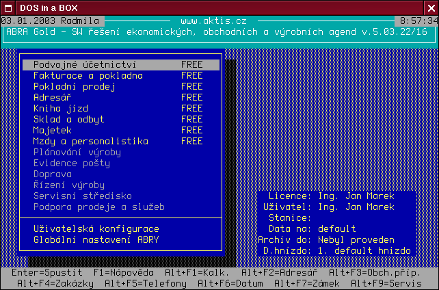The height and width of the screenshot is (290, 439).
Task: Select Kniha jízd menu item
Action: (x=60, y=109)
